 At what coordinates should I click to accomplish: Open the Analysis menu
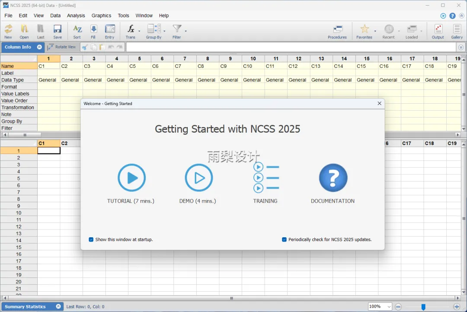(76, 16)
